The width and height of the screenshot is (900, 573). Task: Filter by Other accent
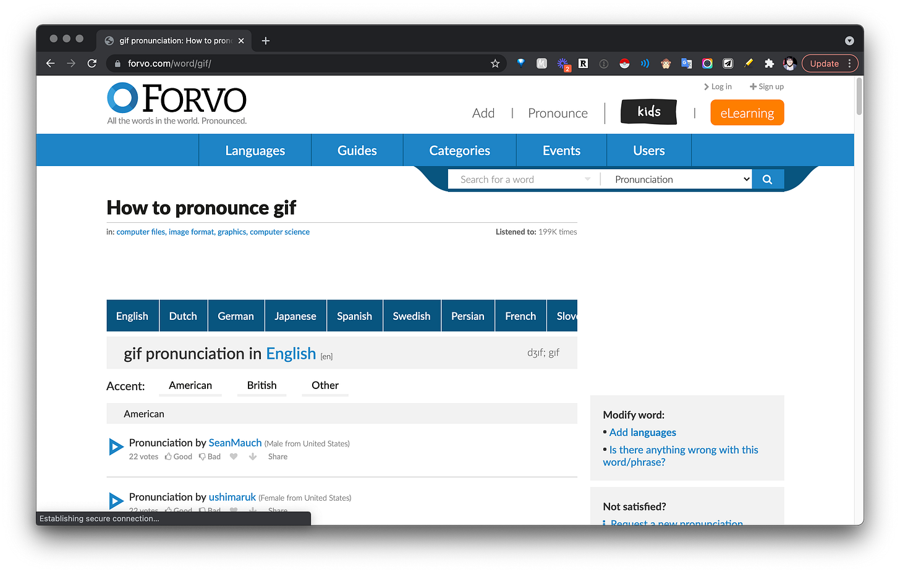point(325,385)
